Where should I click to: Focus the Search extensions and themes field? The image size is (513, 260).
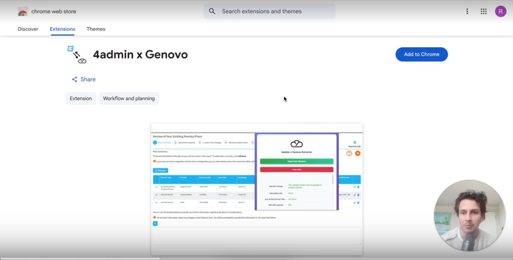tap(270, 11)
